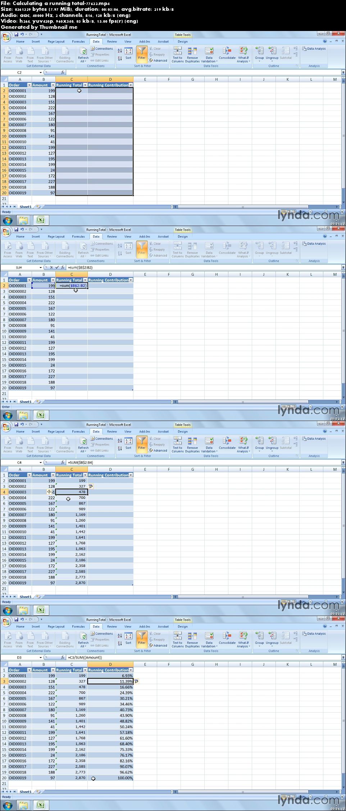Image resolution: width=346 pixels, height=811 pixels.
Task: Select cell OID00010 in second frame
Action: coord(20,337)
